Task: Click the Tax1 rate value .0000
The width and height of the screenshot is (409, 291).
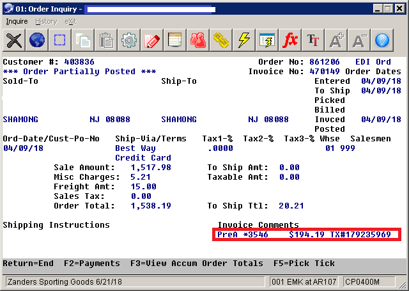Action: [x=220, y=148]
